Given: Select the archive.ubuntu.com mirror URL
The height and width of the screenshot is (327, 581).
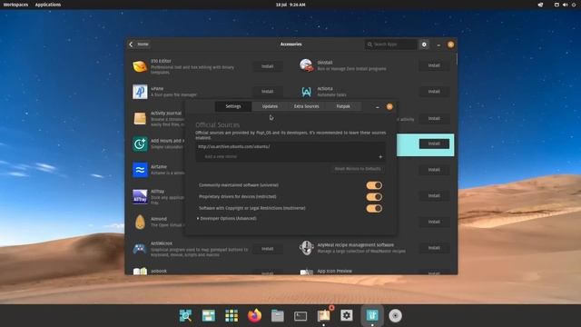Looking at the screenshot, I should point(234,146).
